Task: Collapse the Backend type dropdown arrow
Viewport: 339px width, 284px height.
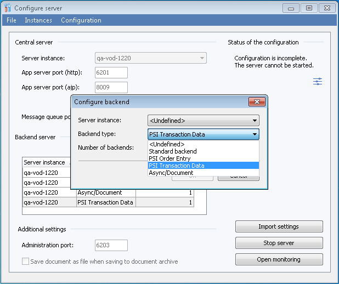Action: [255, 134]
